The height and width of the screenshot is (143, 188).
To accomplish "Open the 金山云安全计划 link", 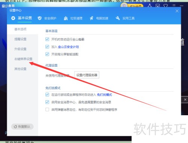I will pos(68,47).
